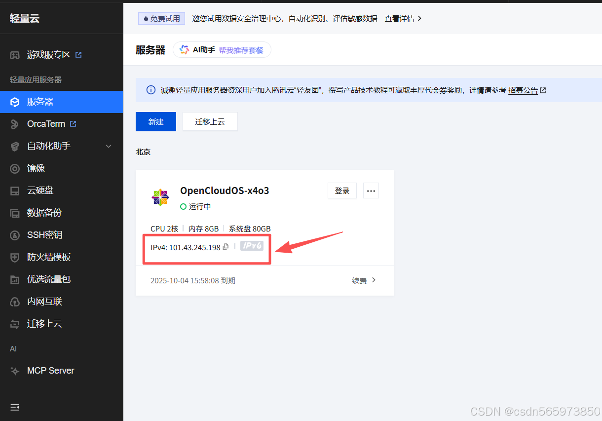Click the expiry date 2025-10-04 15:58:08 到期

click(x=193, y=280)
